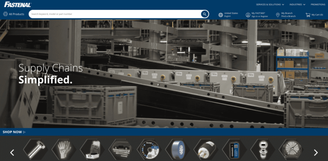Viewport: 328px width, 161px height.
Task: Select Find a Branch link
Action: (288, 16)
